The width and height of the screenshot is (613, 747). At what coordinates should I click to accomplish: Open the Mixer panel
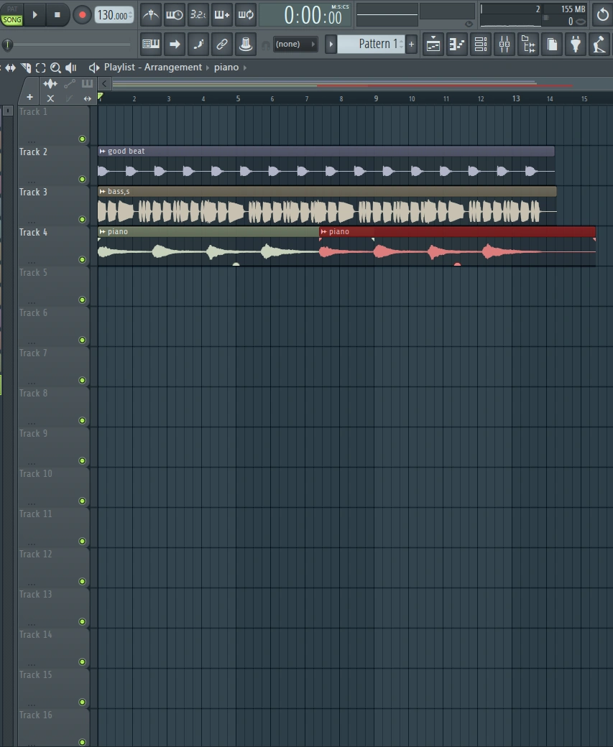504,44
